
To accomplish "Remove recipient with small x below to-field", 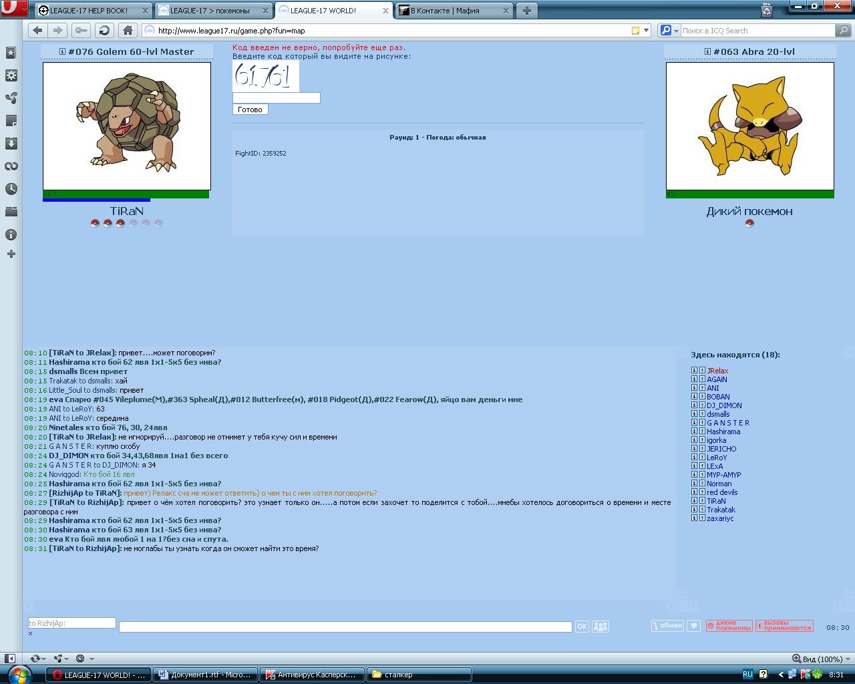I will (x=30, y=633).
